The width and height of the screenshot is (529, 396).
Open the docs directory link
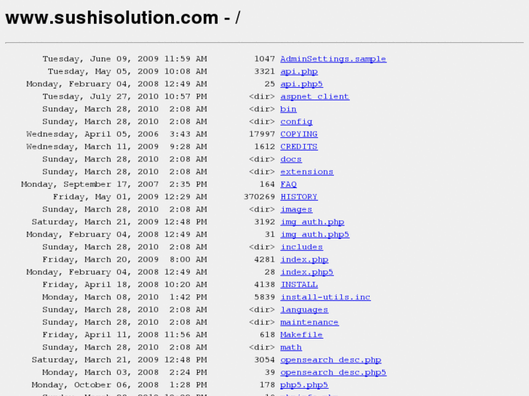pos(291,159)
